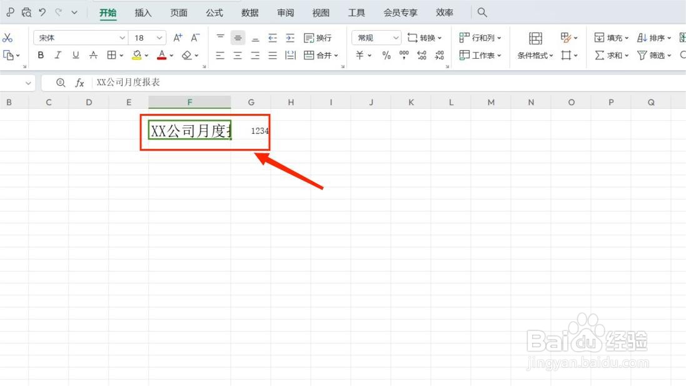
Task: Apply yellow fill color to cell
Action: pos(137,55)
